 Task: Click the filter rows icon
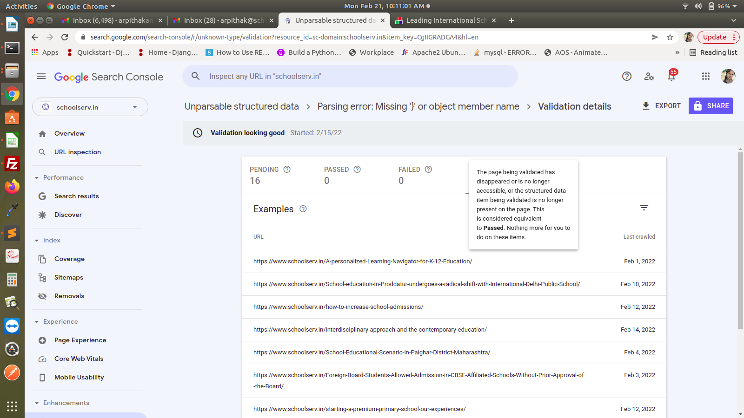coord(644,208)
